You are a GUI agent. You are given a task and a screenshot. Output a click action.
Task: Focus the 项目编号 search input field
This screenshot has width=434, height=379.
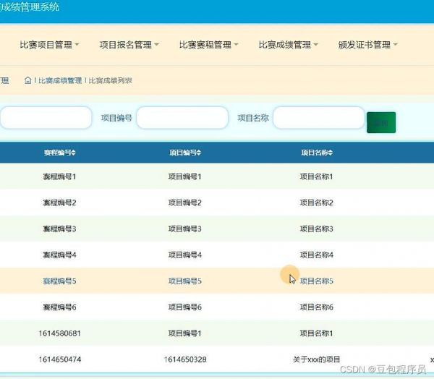182,118
